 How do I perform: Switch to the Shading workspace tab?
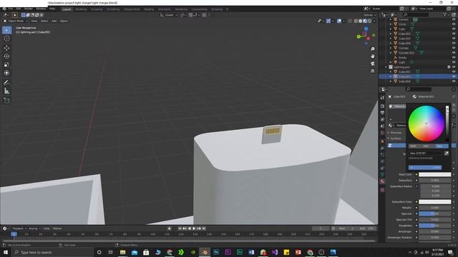(x=149, y=9)
